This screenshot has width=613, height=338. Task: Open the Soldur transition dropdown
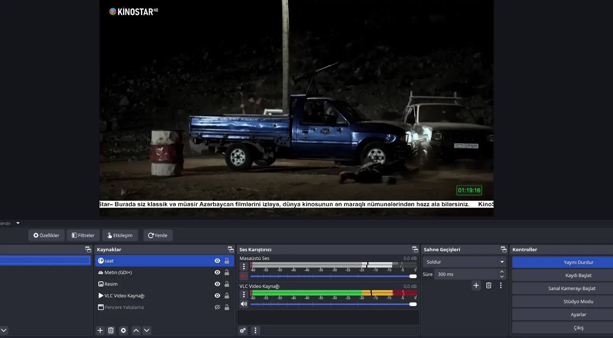tap(465, 262)
